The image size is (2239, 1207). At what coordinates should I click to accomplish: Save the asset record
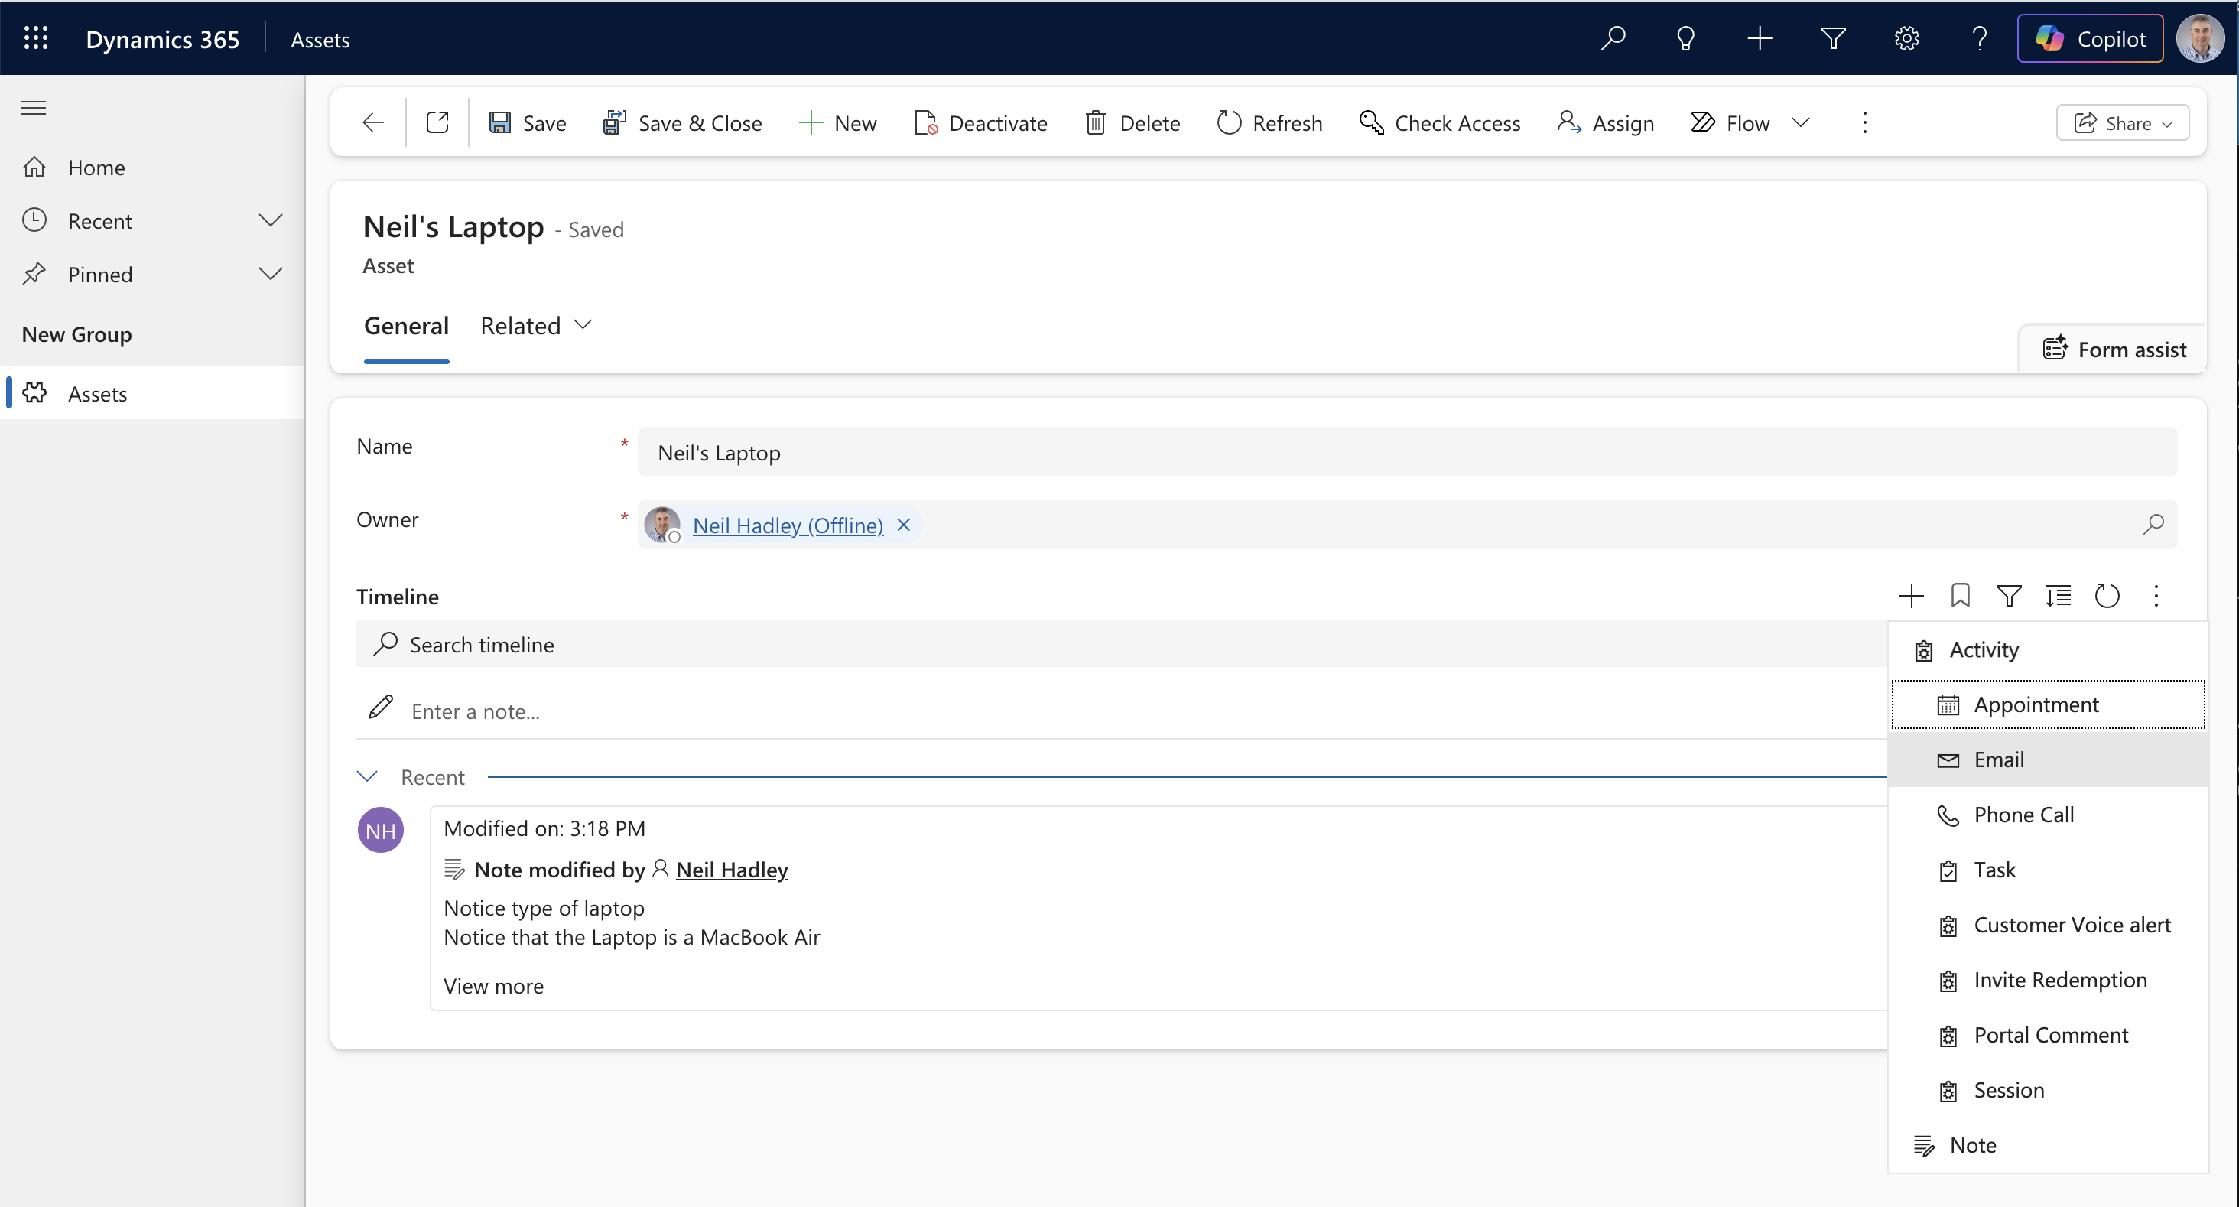[528, 122]
